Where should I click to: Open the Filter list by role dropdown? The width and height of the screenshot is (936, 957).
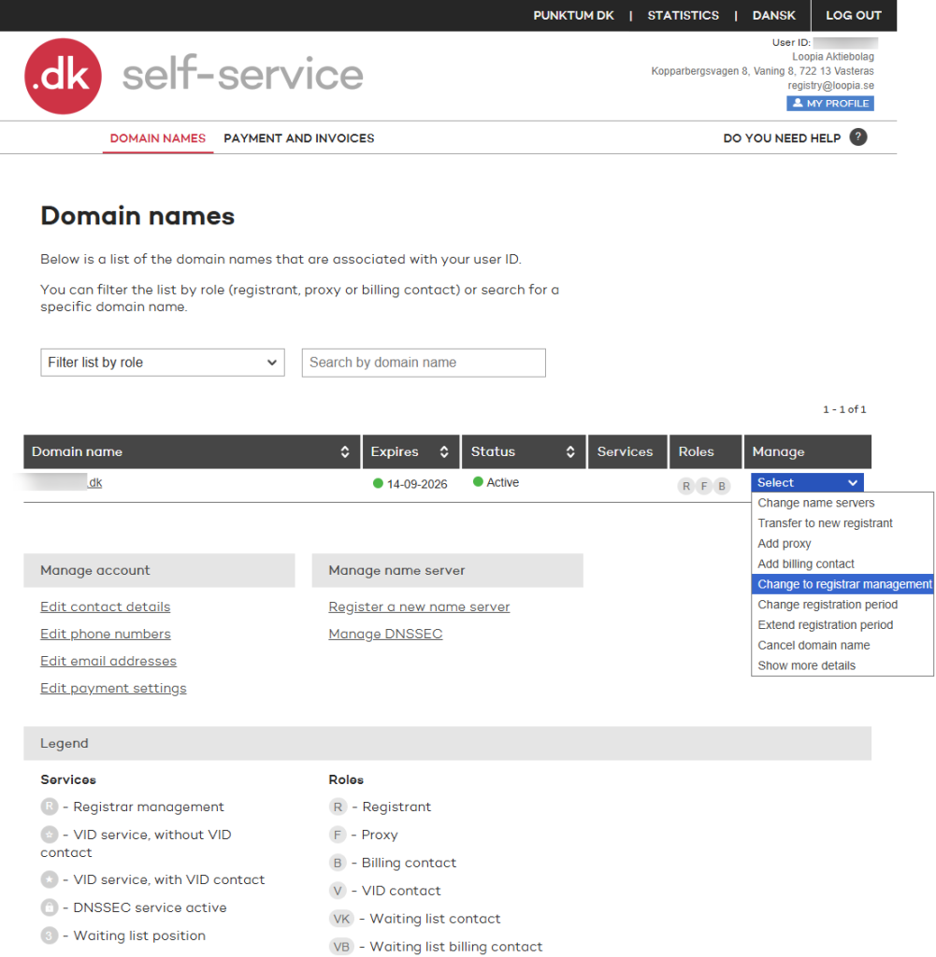(x=163, y=363)
